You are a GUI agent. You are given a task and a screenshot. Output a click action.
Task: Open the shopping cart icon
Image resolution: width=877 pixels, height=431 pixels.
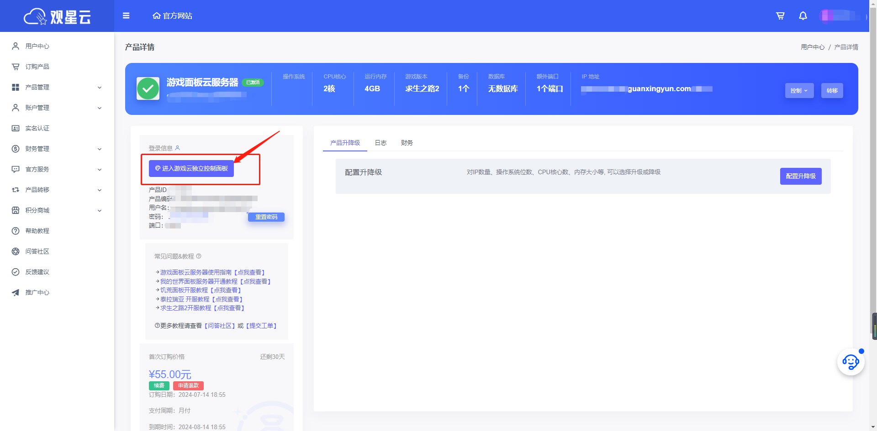coord(780,16)
